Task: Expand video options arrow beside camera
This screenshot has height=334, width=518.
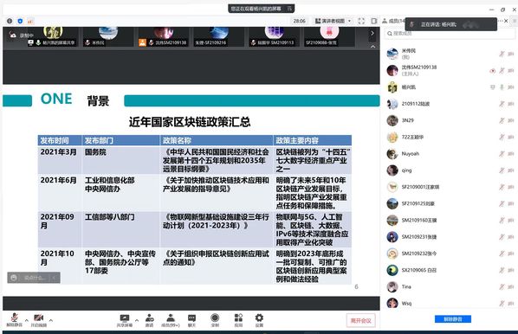Action: [51, 320]
